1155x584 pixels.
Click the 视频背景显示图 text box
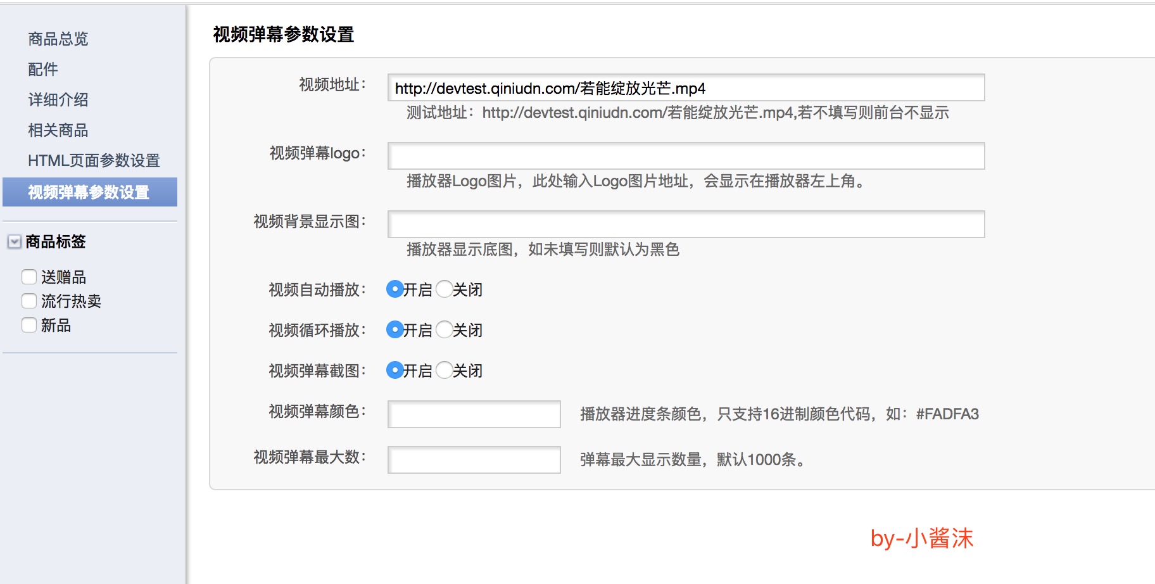685,224
